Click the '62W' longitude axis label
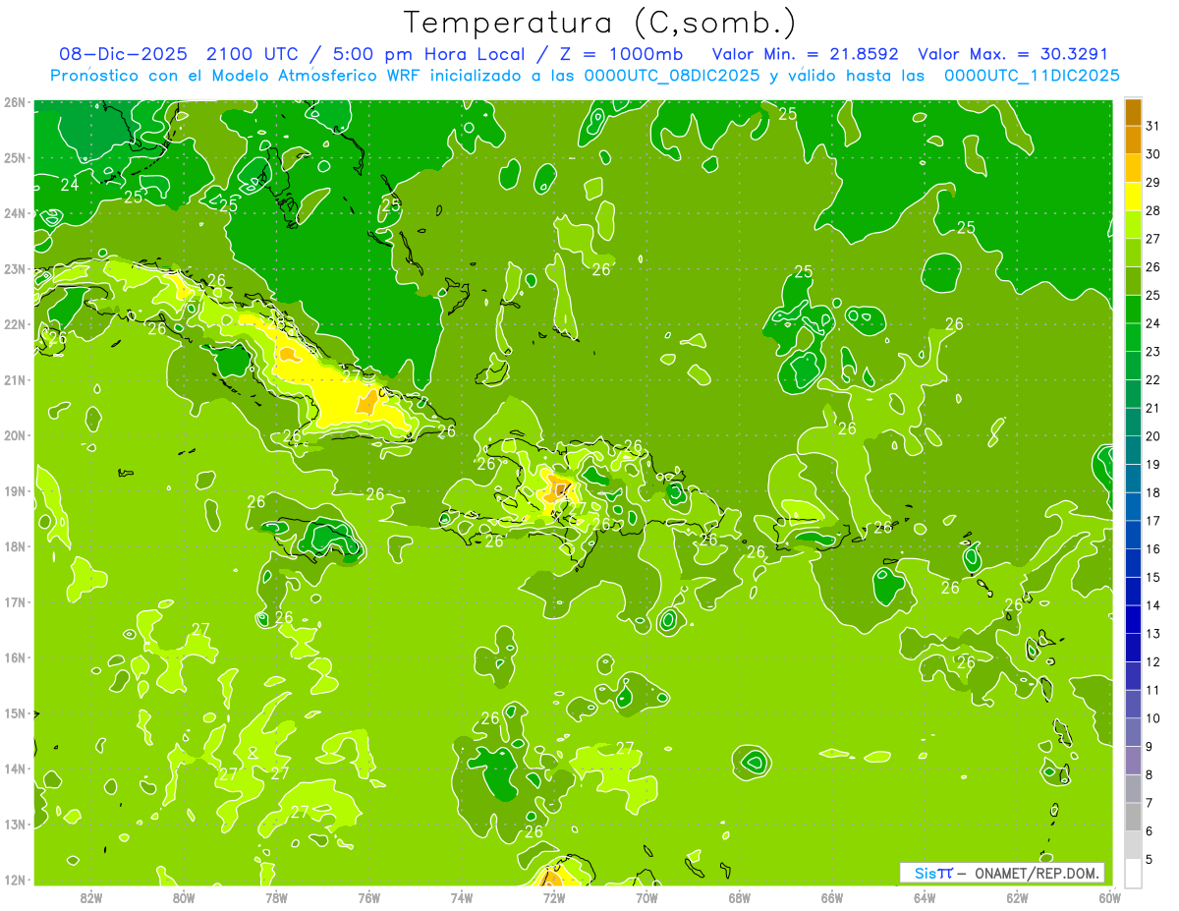1179x911 pixels. tap(1017, 897)
